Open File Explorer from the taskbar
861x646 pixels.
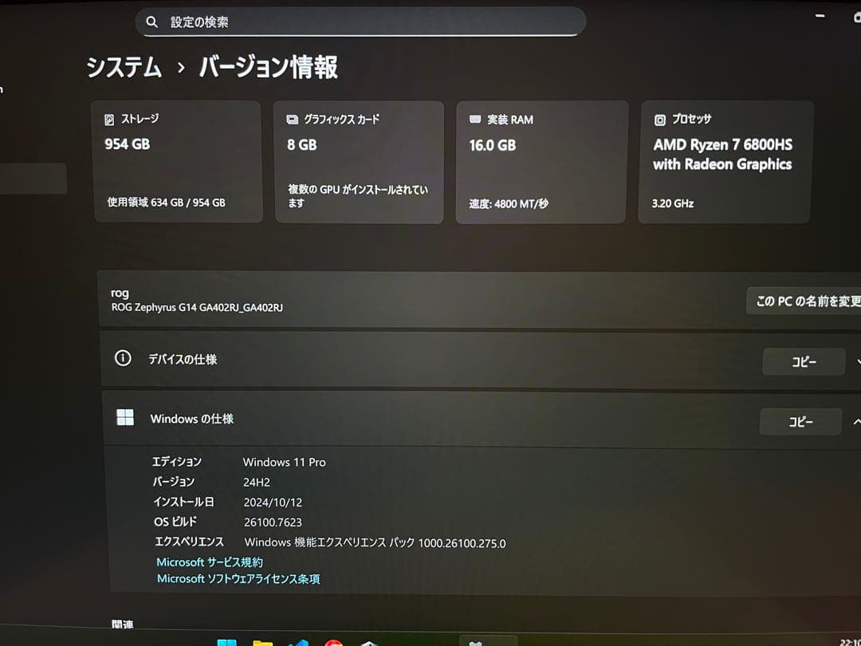[263, 642]
